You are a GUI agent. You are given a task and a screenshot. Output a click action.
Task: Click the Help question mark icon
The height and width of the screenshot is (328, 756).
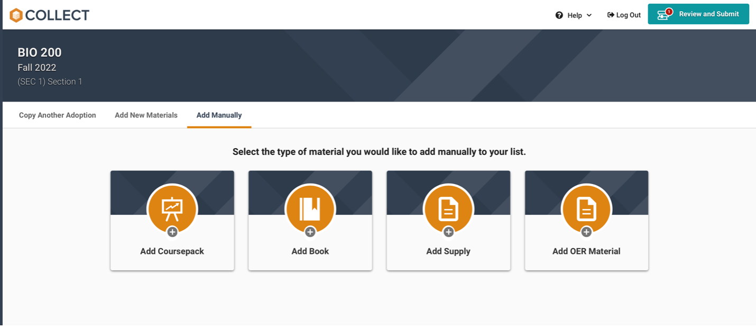(x=560, y=15)
